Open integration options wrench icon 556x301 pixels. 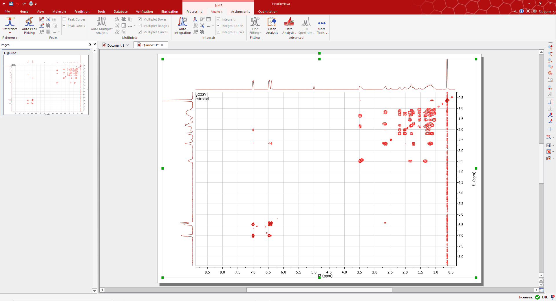(x=202, y=25)
